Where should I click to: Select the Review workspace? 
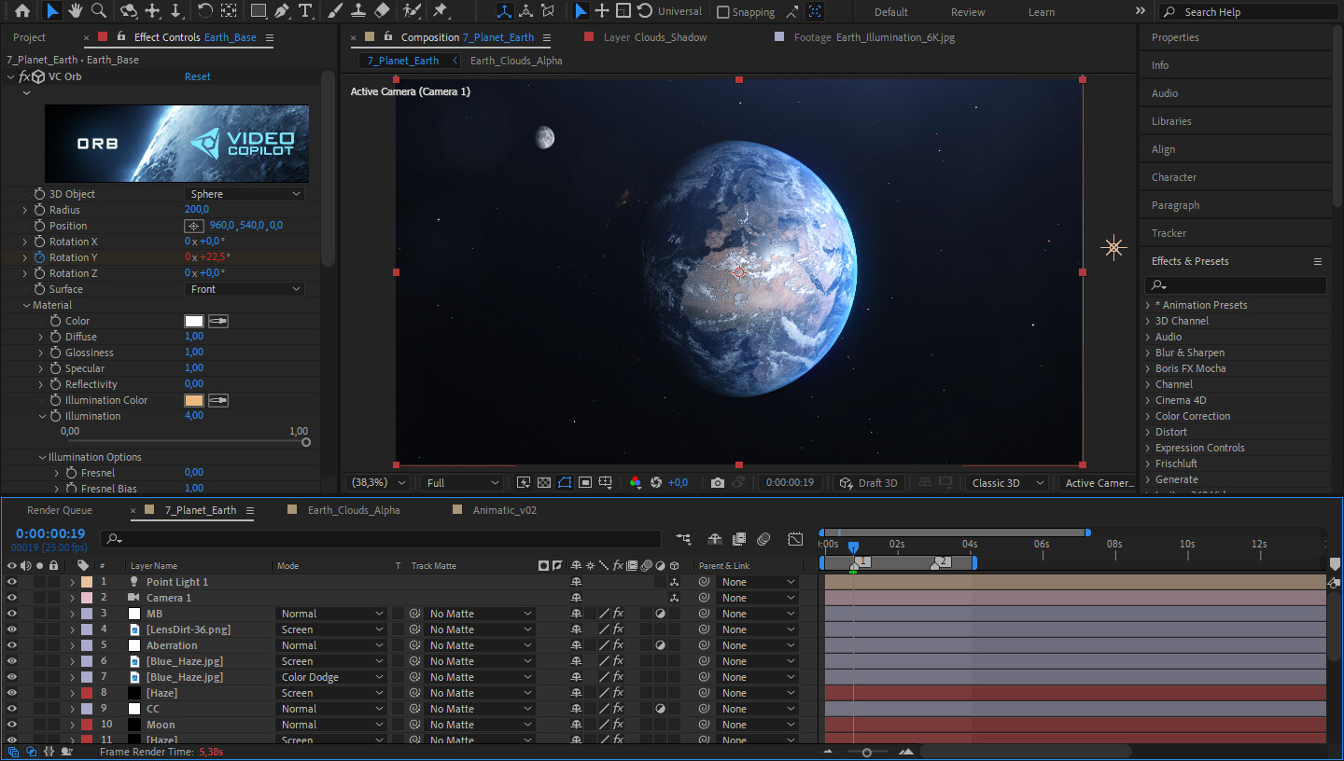coord(968,12)
